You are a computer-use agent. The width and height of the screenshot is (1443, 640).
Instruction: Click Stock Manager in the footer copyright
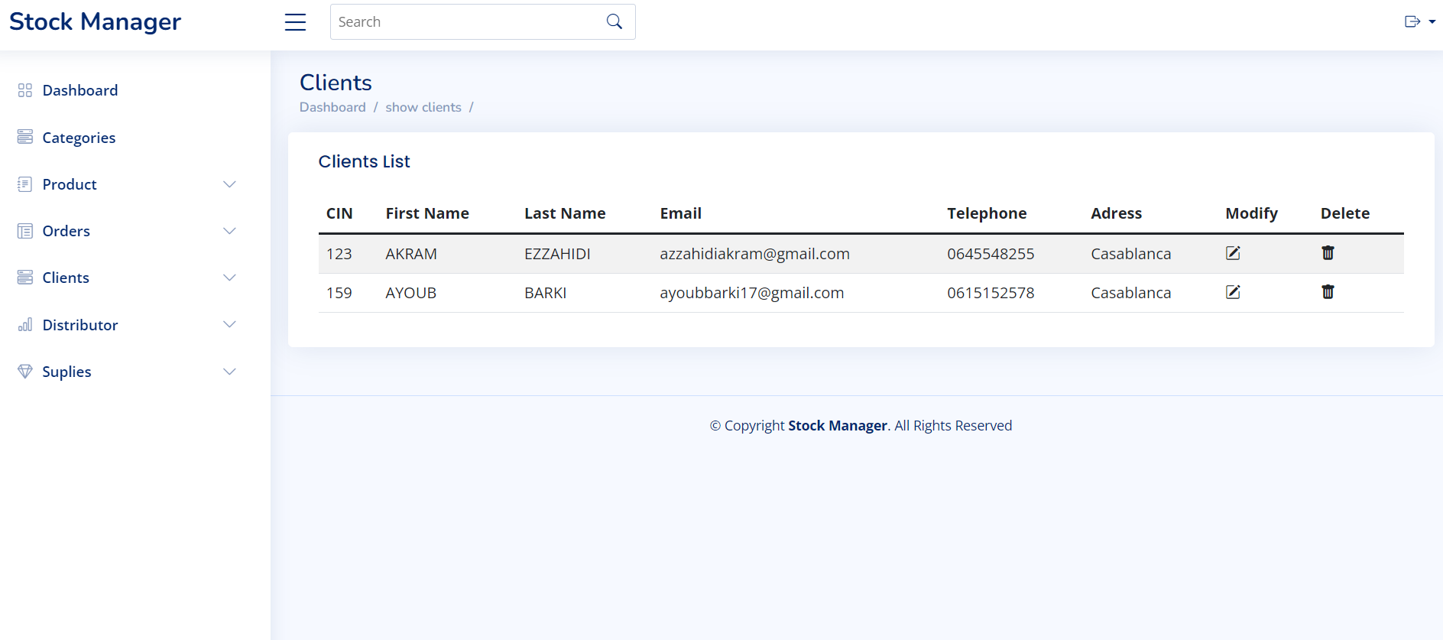[838, 425]
